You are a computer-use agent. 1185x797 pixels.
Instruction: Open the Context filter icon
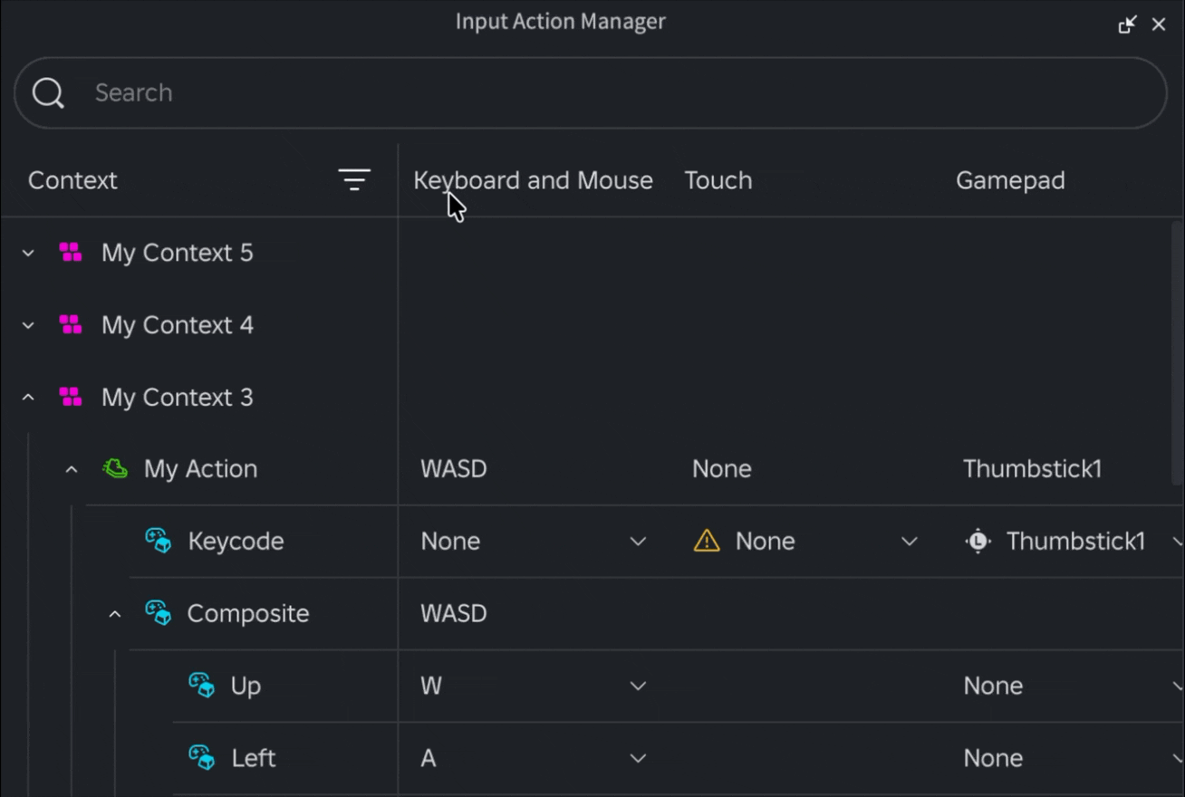pyautogui.click(x=354, y=179)
